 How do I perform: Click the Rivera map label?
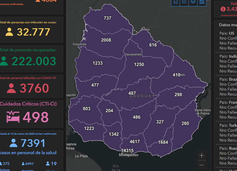tap(145, 29)
